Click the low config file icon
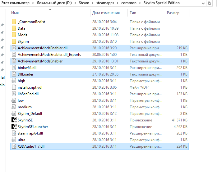 click(14, 100)
